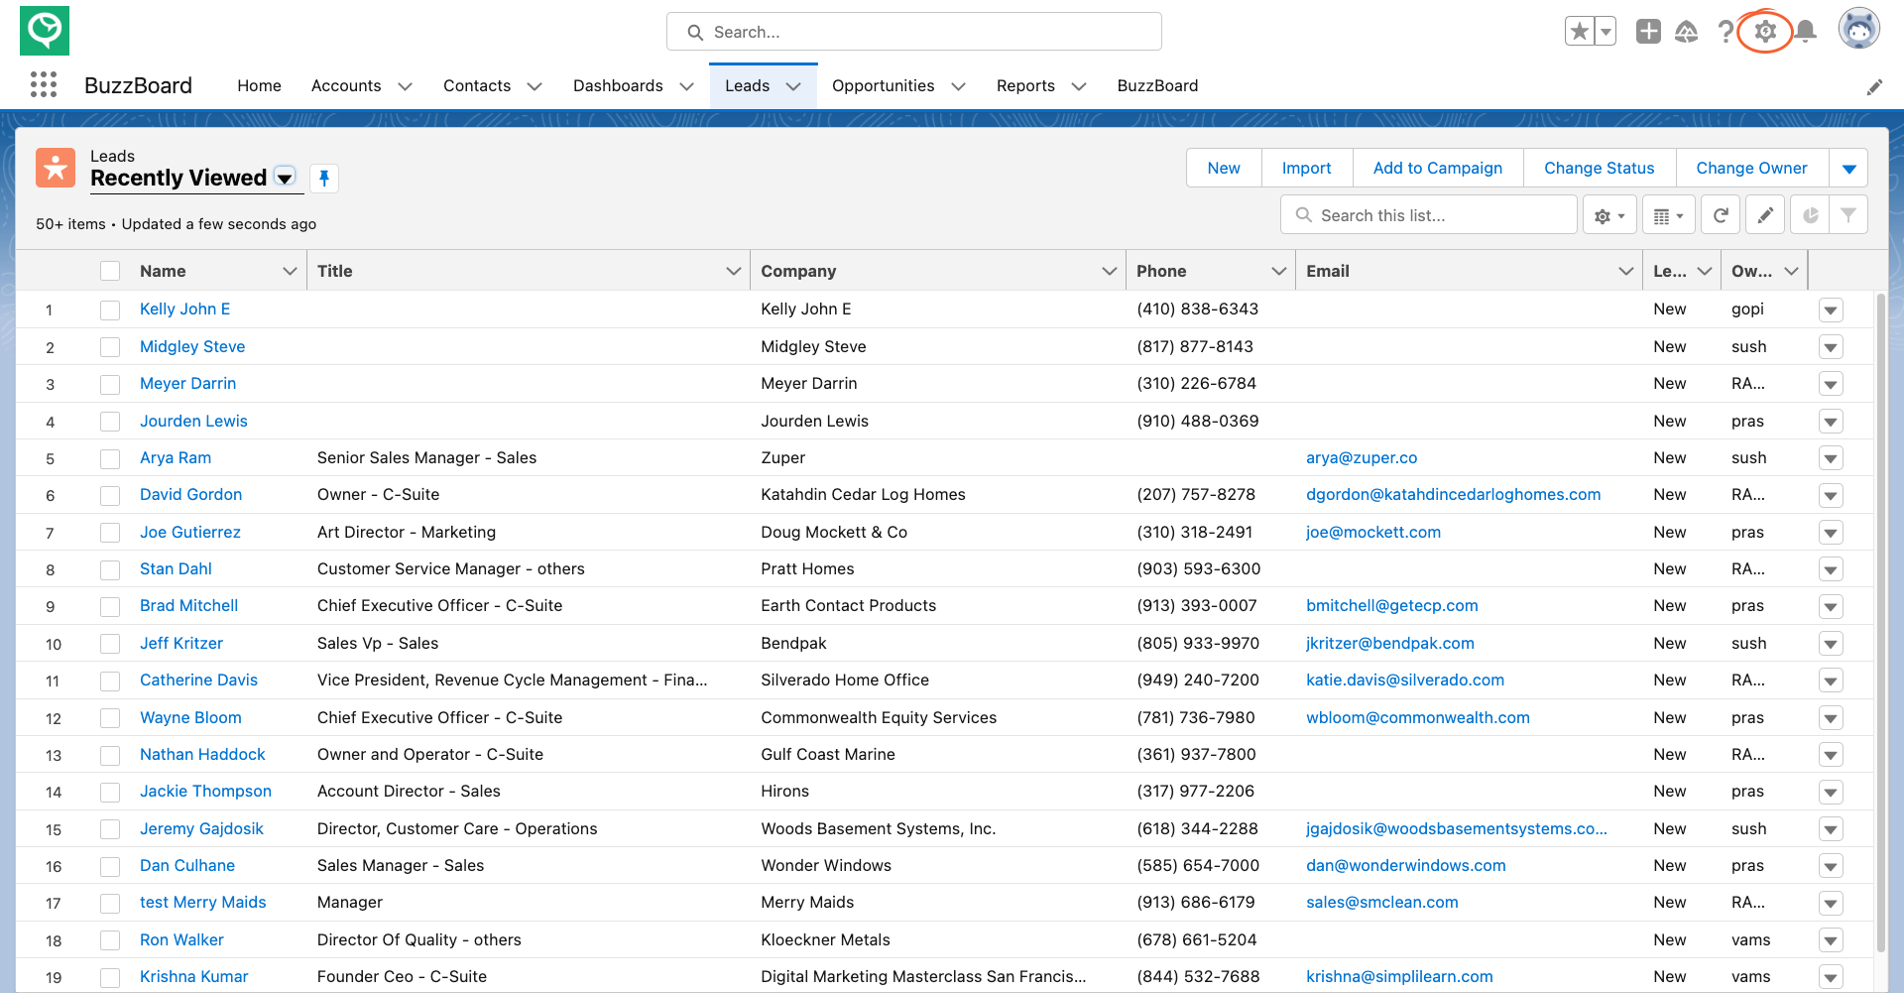Open the Accounts tab
This screenshot has height=993, width=1904.
coord(346,86)
